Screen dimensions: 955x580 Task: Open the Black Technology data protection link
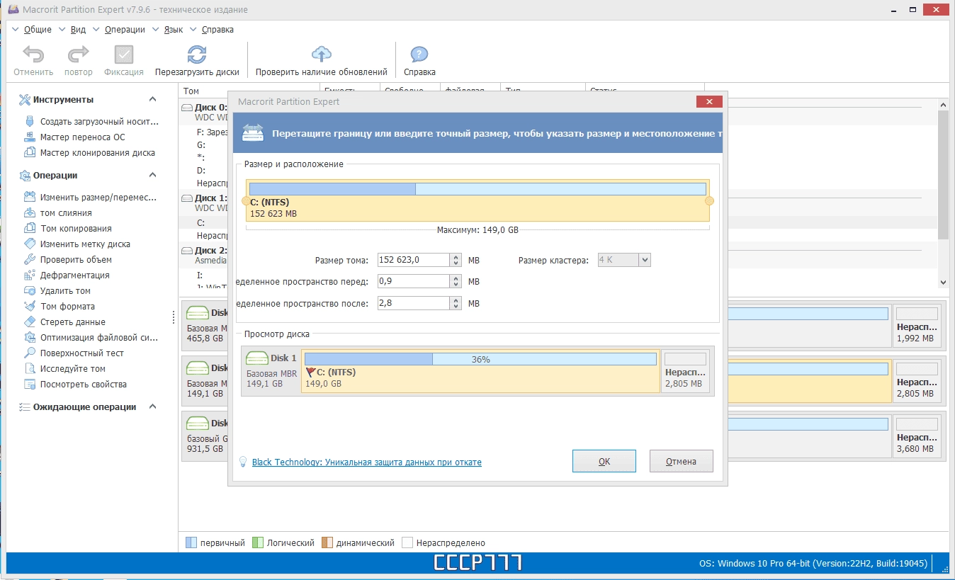tap(367, 462)
